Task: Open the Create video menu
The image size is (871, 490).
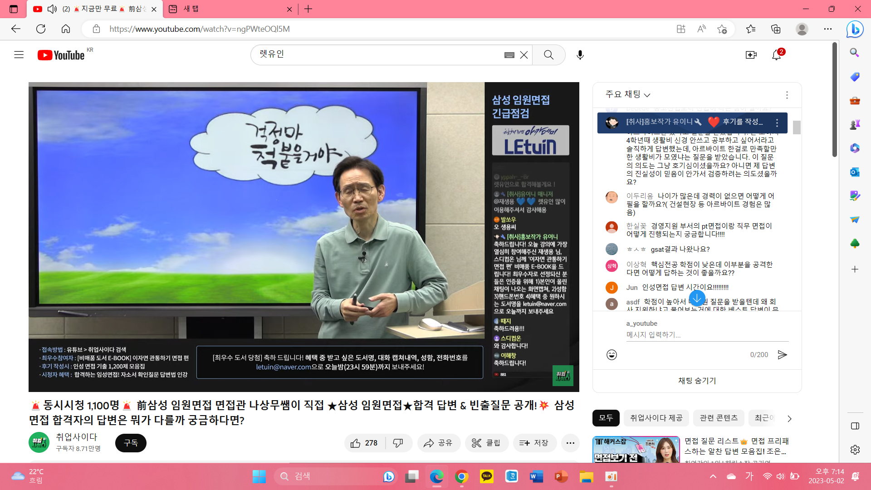Action: coord(751,55)
